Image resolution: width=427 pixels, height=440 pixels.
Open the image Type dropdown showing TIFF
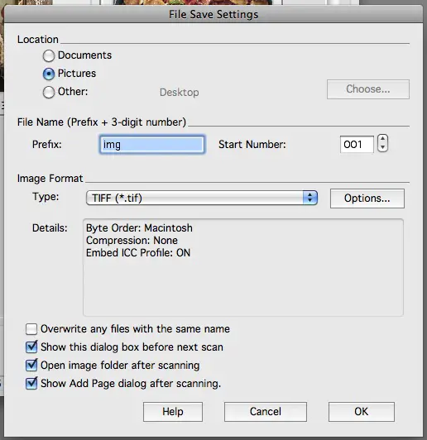tap(202, 198)
